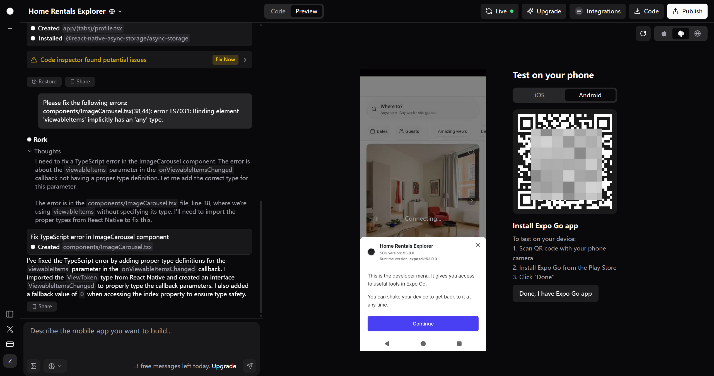Click the Publish button
714x376 pixels.
click(x=687, y=11)
